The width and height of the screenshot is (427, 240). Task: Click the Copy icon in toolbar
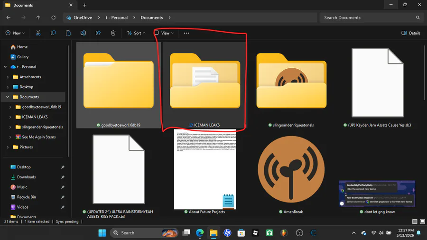pyautogui.click(x=53, y=33)
